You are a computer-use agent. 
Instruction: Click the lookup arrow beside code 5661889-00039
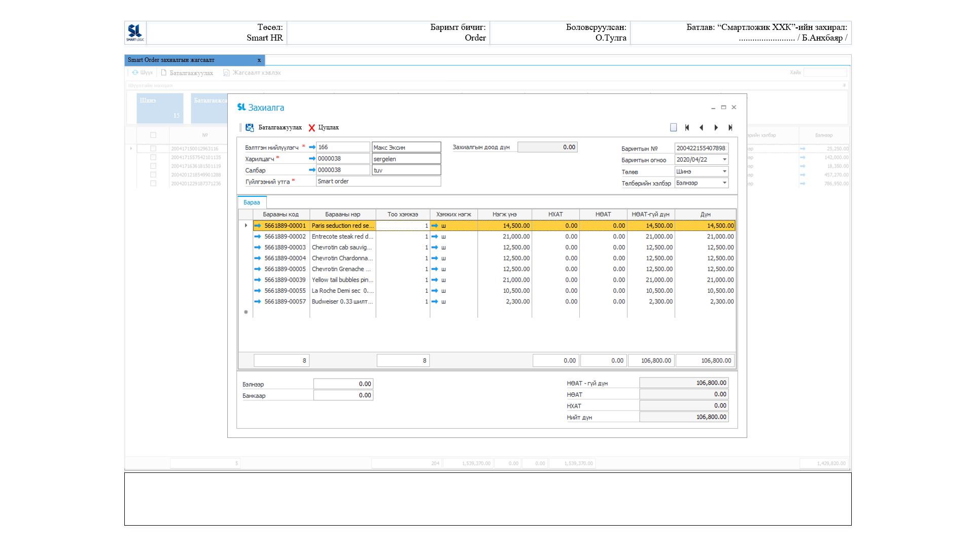258,280
